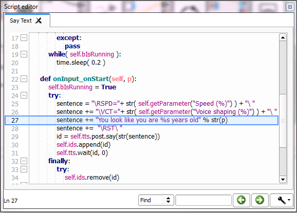297x213 pixels.
Task: Go to previous search match arrow
Action: (242, 200)
